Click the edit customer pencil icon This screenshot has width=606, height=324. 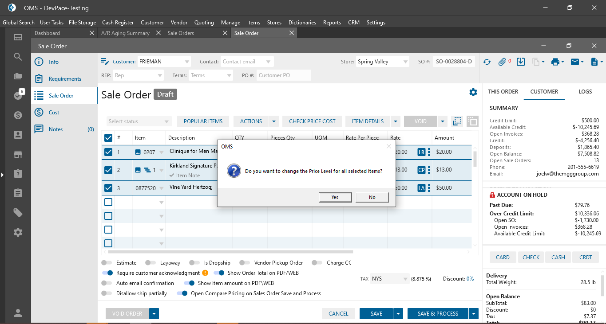[105, 61]
